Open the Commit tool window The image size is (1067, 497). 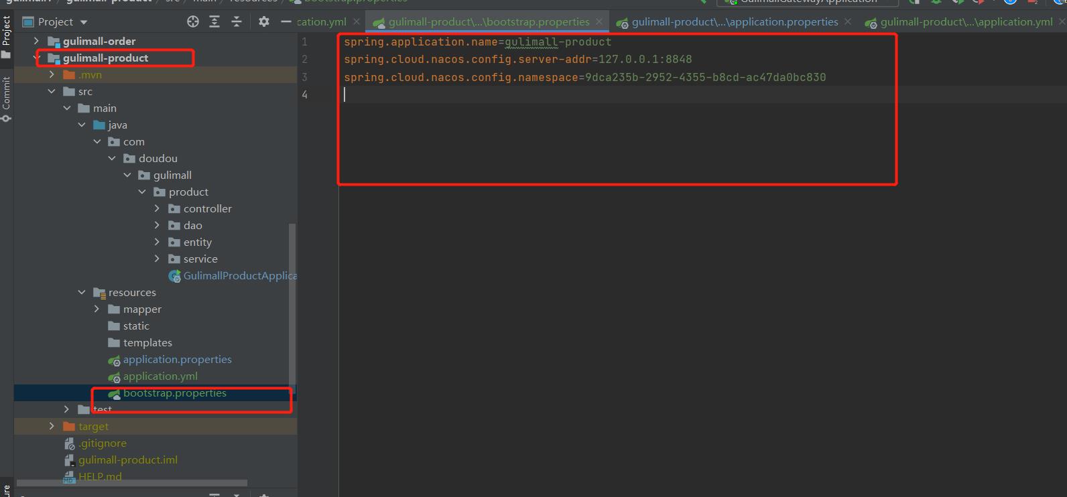click(x=6, y=98)
